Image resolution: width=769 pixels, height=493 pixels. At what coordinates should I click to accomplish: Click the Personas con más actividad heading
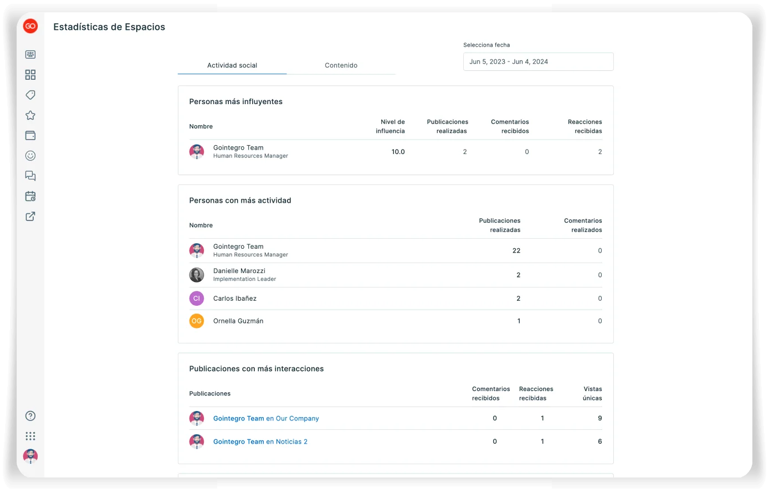240,201
